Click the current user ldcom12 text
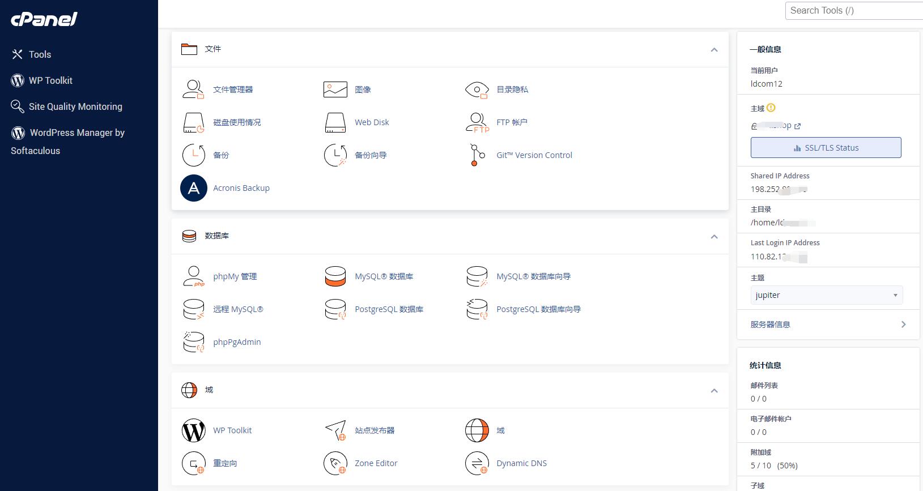Viewport: 923px width, 491px height. (x=767, y=84)
